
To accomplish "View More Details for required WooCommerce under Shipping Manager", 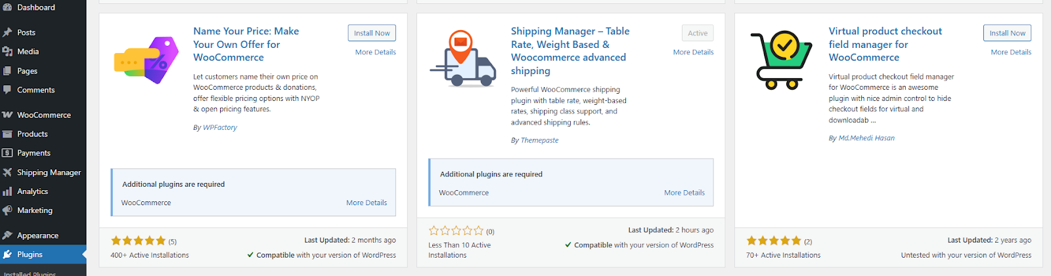I will tap(684, 193).
